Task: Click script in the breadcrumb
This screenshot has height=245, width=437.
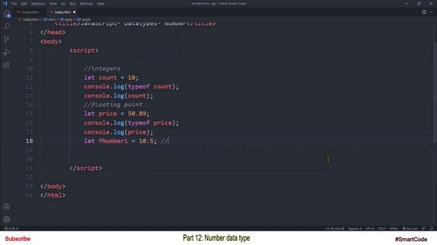Action: 86,20
